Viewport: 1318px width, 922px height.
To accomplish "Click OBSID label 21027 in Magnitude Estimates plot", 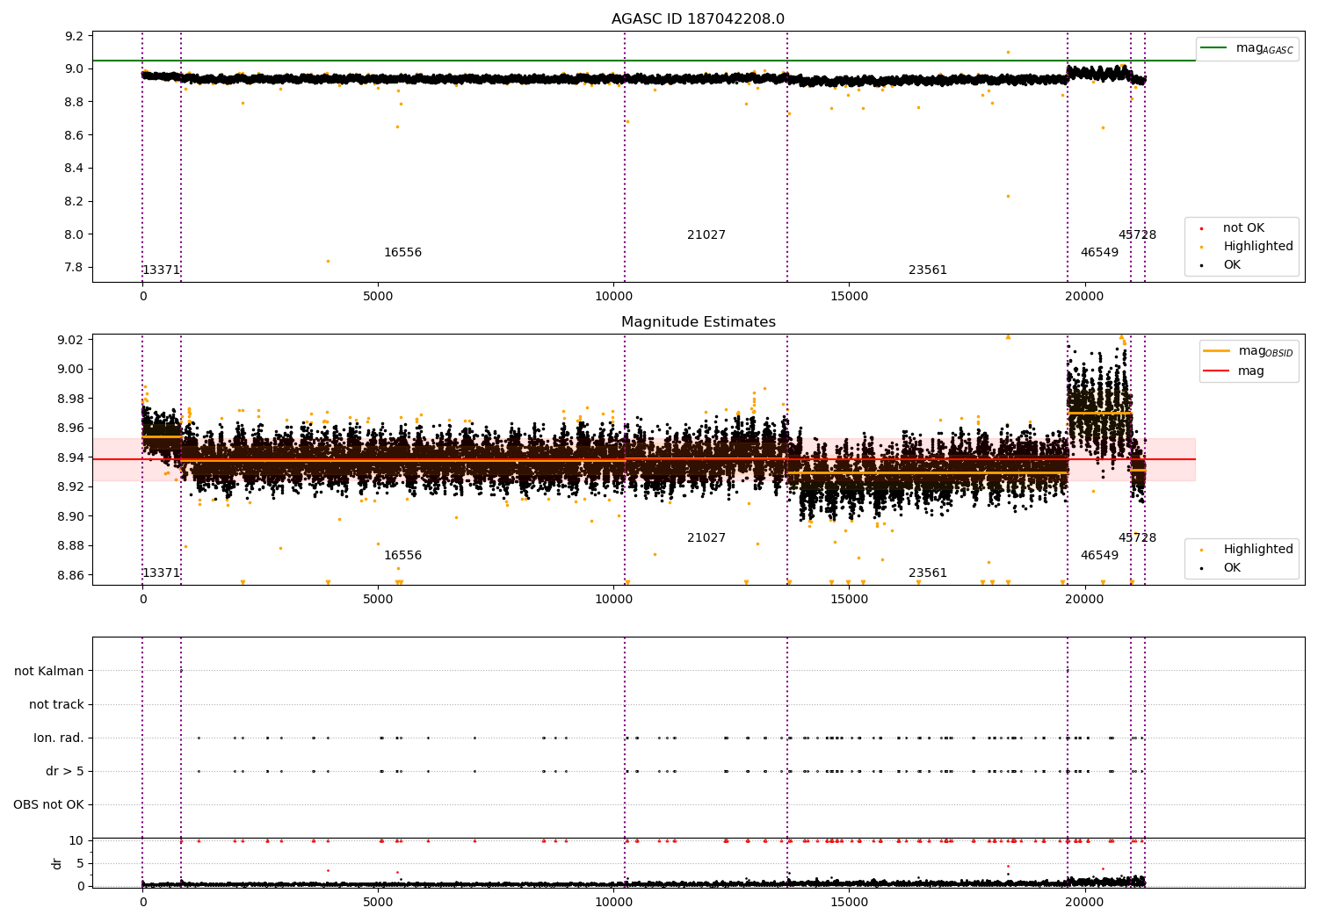I will 706,538.
